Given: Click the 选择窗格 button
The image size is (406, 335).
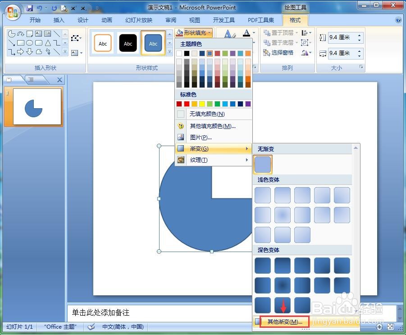Looking at the screenshot, I should click(x=278, y=53).
